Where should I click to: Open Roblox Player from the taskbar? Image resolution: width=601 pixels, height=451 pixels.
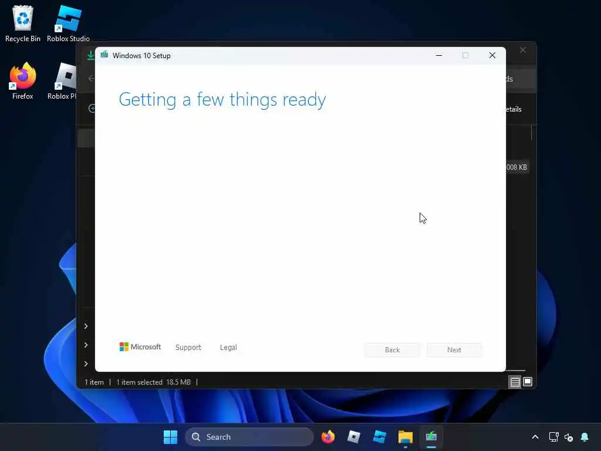click(x=353, y=437)
